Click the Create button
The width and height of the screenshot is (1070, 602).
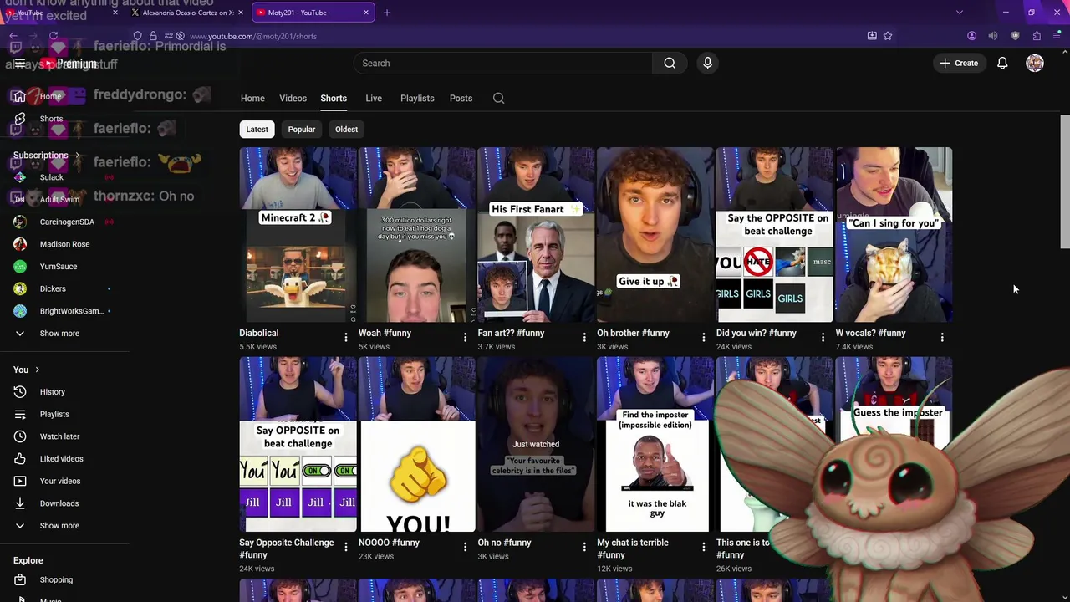tap(959, 63)
